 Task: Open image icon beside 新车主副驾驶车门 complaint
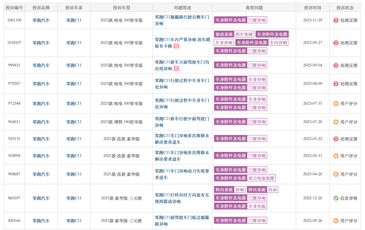point(176,69)
